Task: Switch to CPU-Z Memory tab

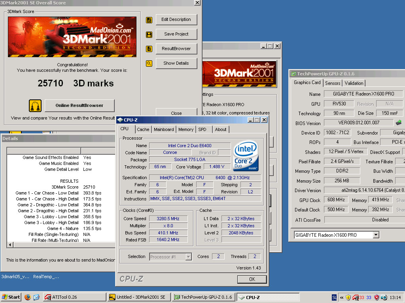Action: [186, 129]
